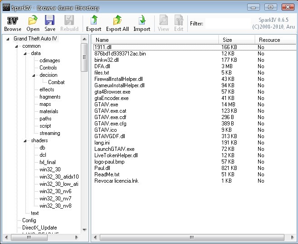Screen dimensions: 298x244
Task: Select the streaming folder in tree
Action: pyautogui.click(x=50, y=133)
